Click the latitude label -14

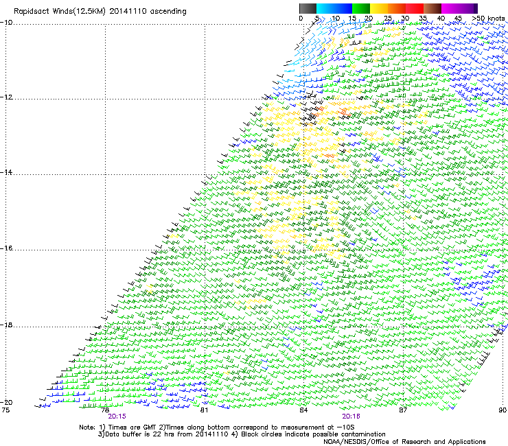click(x=6, y=172)
